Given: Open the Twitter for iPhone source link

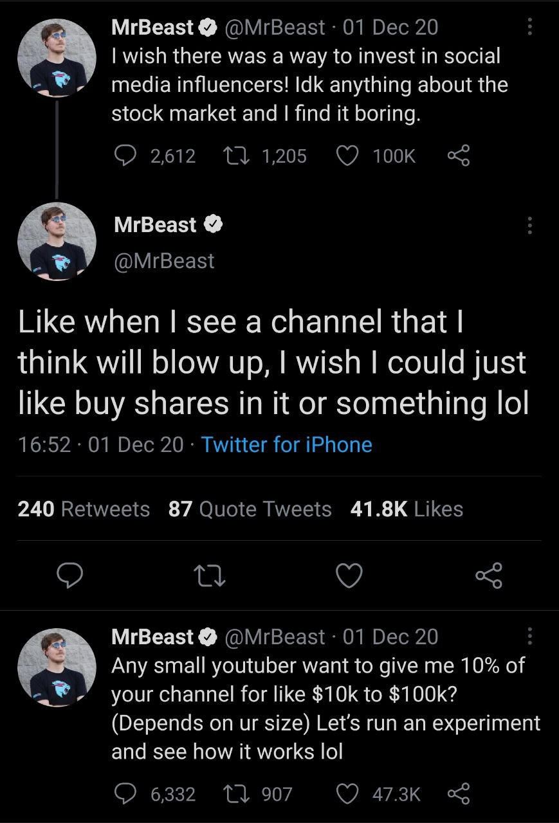Looking at the screenshot, I should 287,445.
